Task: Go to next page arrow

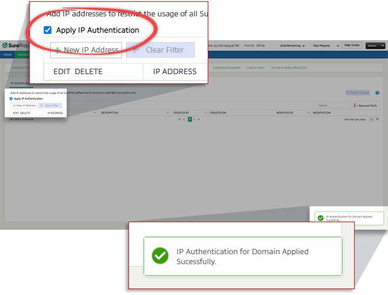Action: (x=194, y=119)
